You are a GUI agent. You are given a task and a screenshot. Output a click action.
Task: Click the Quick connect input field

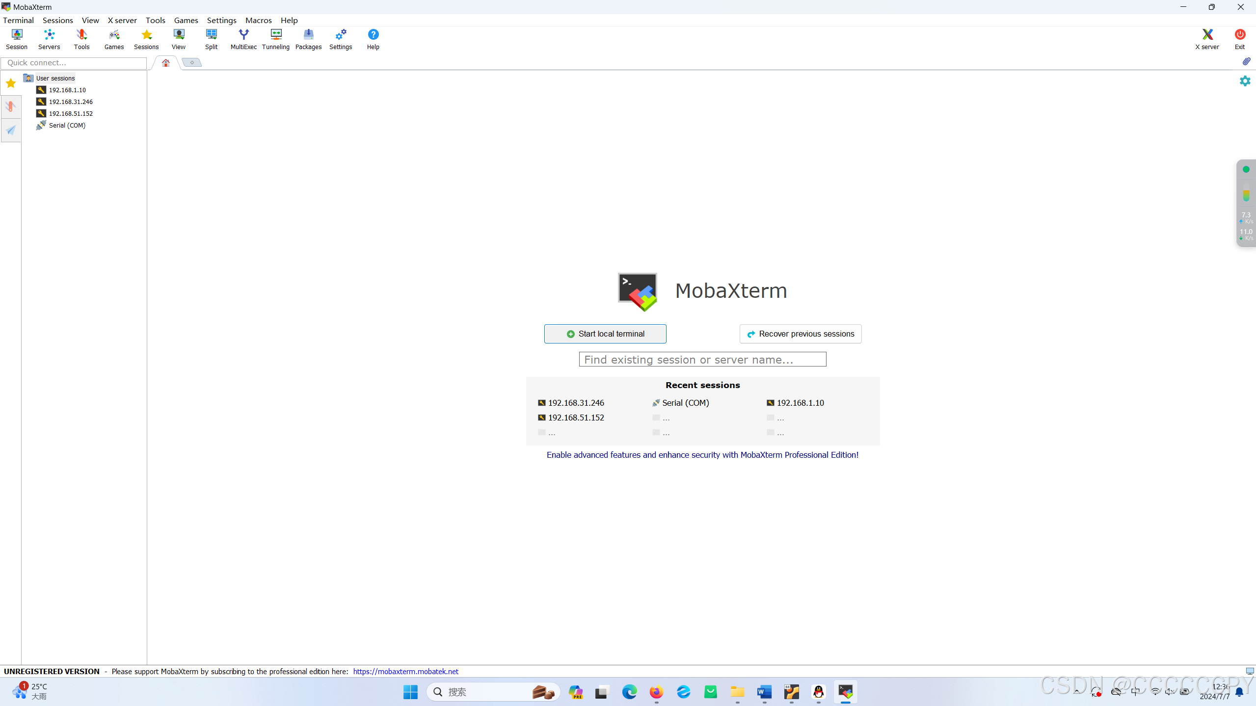pyautogui.click(x=74, y=62)
